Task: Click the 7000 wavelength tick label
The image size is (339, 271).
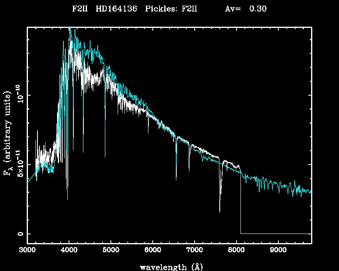Action: click(x=194, y=250)
